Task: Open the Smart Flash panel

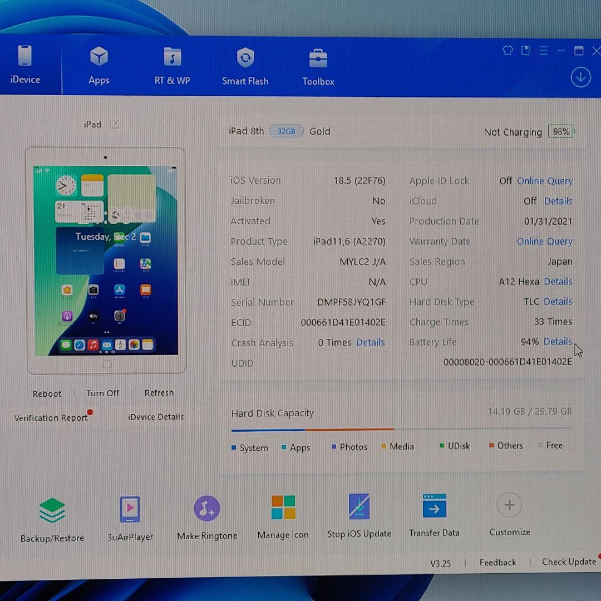Action: pos(245,66)
